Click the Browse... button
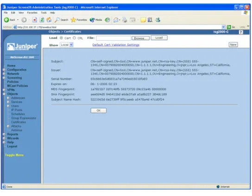 tap(140, 38)
